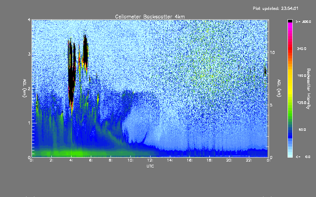316x197 pixels.
Task: Click the '4:' UTC tick label
Action: [x=71, y=160]
